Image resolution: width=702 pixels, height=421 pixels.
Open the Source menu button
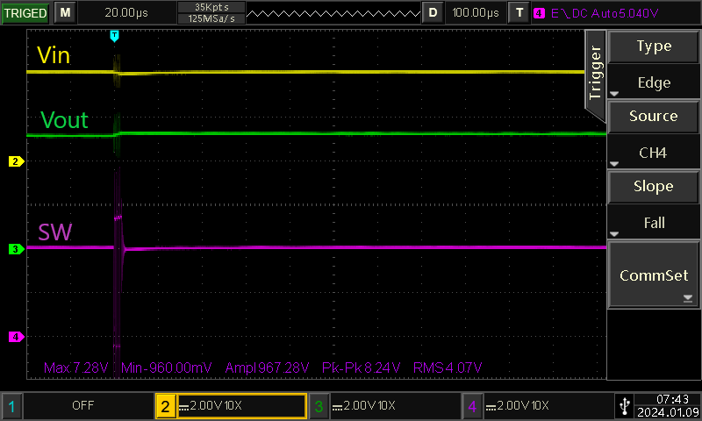[x=654, y=117]
